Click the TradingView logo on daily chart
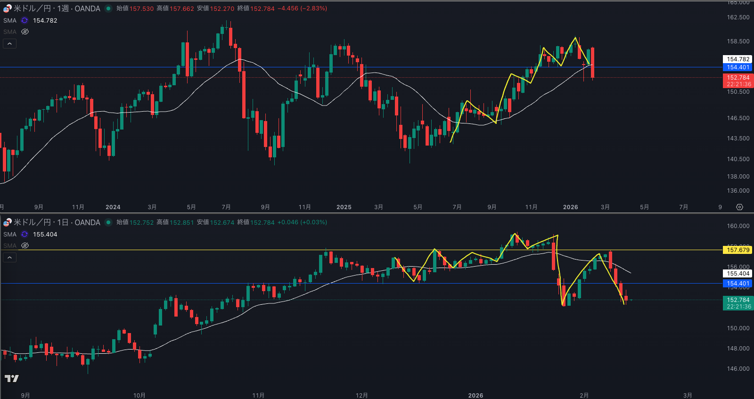Image resolution: width=754 pixels, height=399 pixels. point(12,378)
